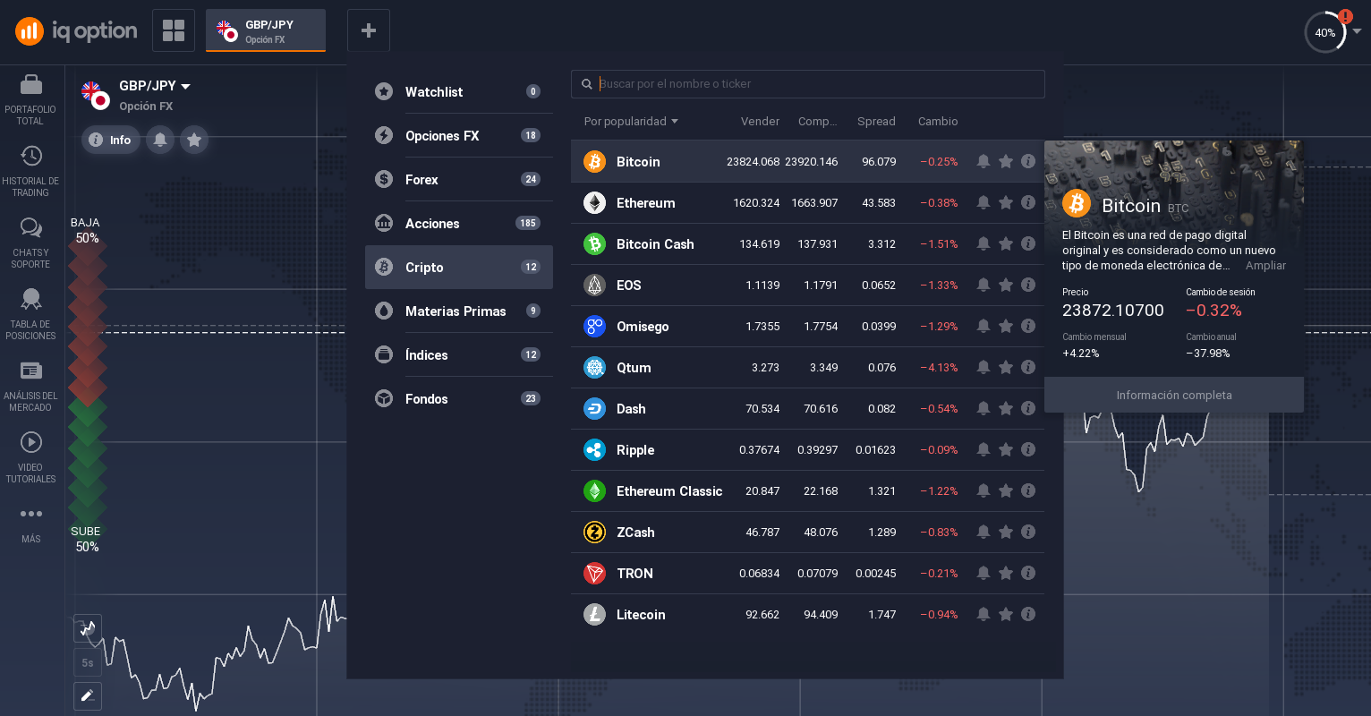This screenshot has height=716, width=1371.
Task: Toggle favorite star for EOS
Action: [x=1006, y=286]
